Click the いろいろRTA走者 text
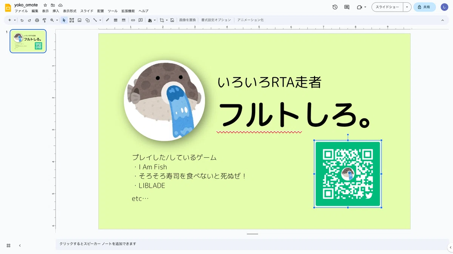 pyautogui.click(x=269, y=82)
